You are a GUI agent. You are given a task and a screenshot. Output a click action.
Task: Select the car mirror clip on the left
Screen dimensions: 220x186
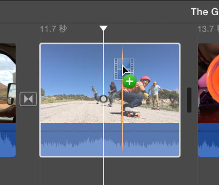(8, 83)
